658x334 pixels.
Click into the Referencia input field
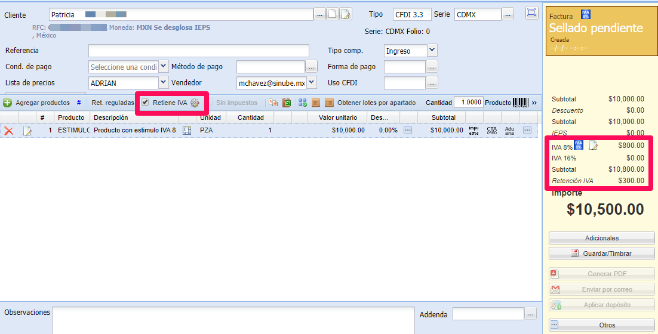coord(198,51)
